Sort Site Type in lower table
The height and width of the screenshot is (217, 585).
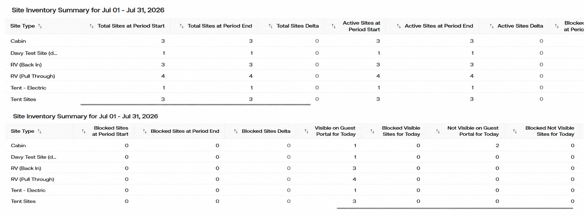tap(39, 131)
